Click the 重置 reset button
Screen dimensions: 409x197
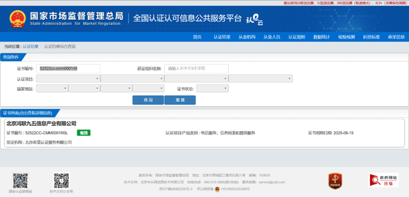coord(180,100)
